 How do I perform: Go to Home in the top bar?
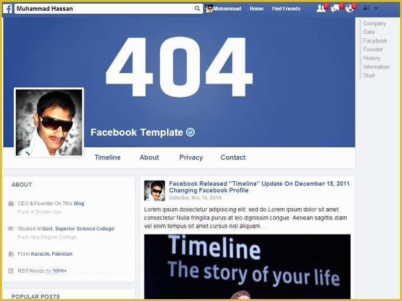pos(257,9)
